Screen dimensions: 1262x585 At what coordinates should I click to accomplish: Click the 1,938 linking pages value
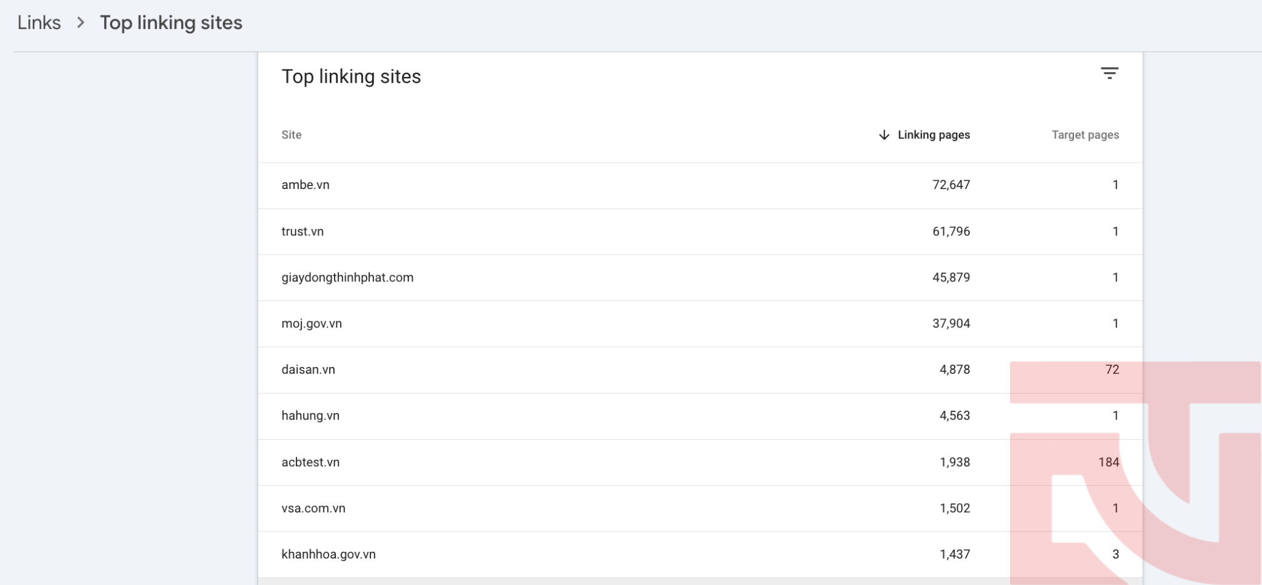click(x=955, y=462)
